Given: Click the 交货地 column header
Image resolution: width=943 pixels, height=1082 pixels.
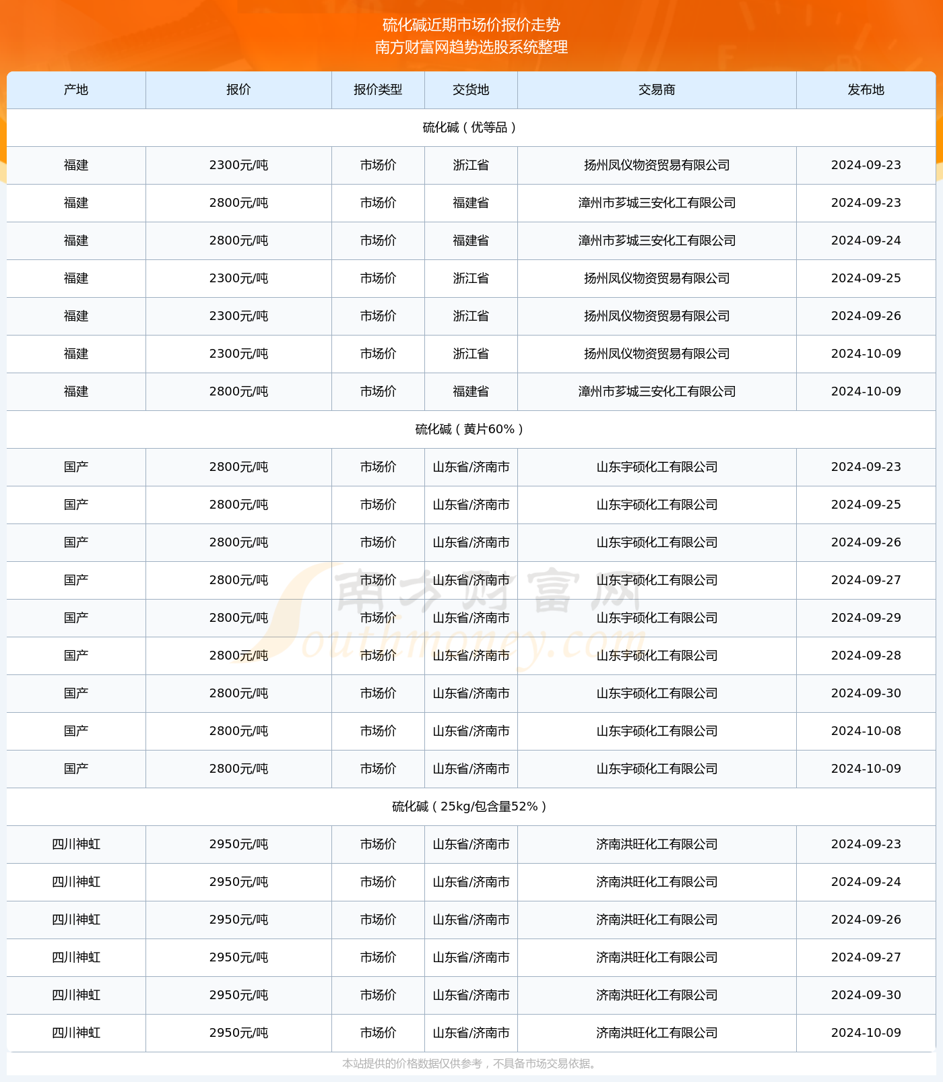Looking at the screenshot, I should [471, 90].
